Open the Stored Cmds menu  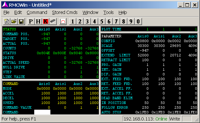[x=65, y=12]
